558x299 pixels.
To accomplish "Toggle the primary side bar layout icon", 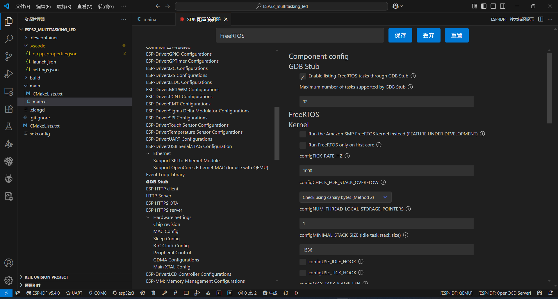I will click(x=484, y=6).
